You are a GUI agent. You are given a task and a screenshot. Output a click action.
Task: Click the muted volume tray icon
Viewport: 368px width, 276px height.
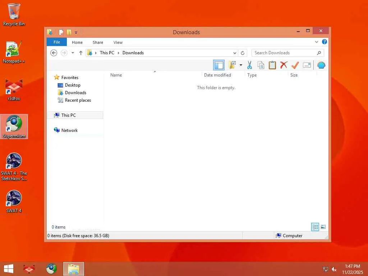coord(334,269)
